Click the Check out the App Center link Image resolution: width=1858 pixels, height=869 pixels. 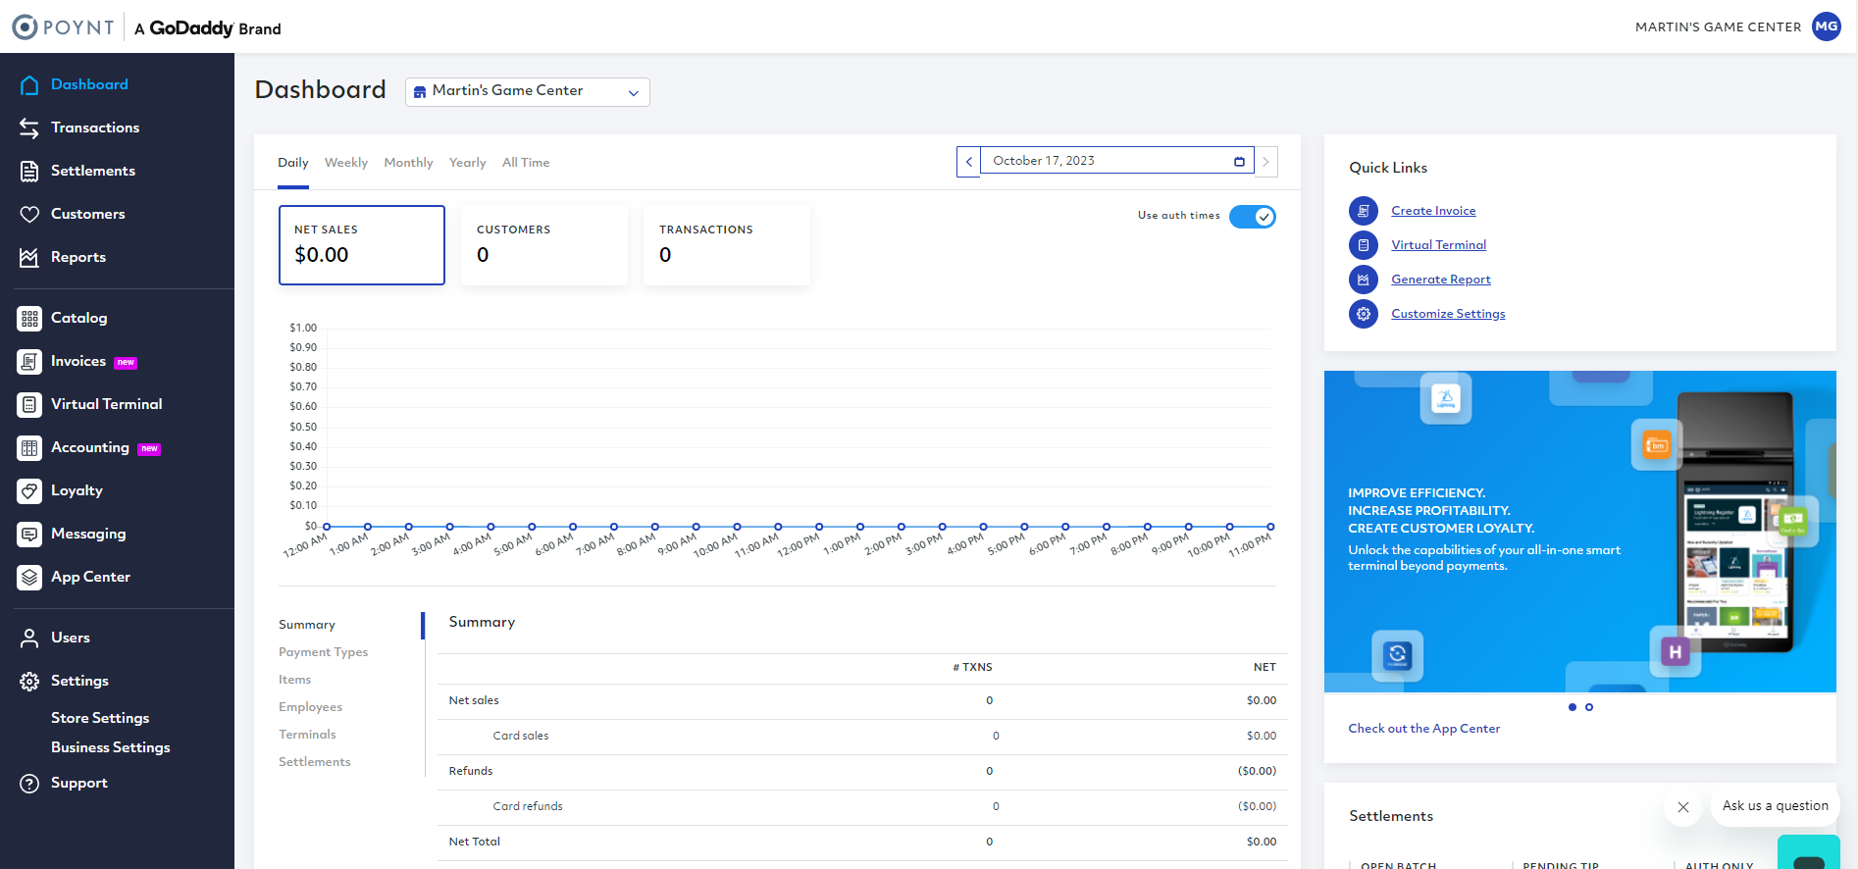pyautogui.click(x=1423, y=729)
